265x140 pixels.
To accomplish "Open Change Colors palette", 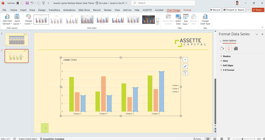I will (28, 20).
